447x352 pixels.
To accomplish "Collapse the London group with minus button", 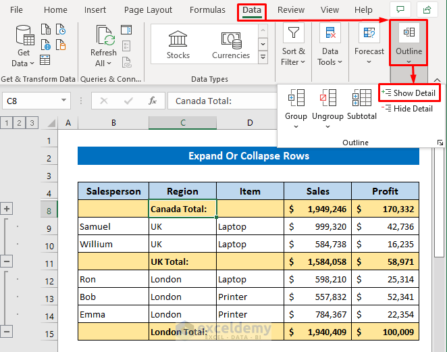I will click(7, 331).
